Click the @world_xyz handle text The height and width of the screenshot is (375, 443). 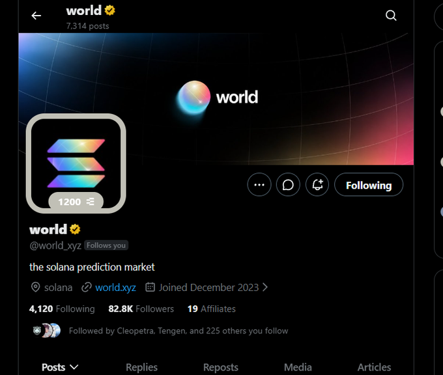(55, 245)
